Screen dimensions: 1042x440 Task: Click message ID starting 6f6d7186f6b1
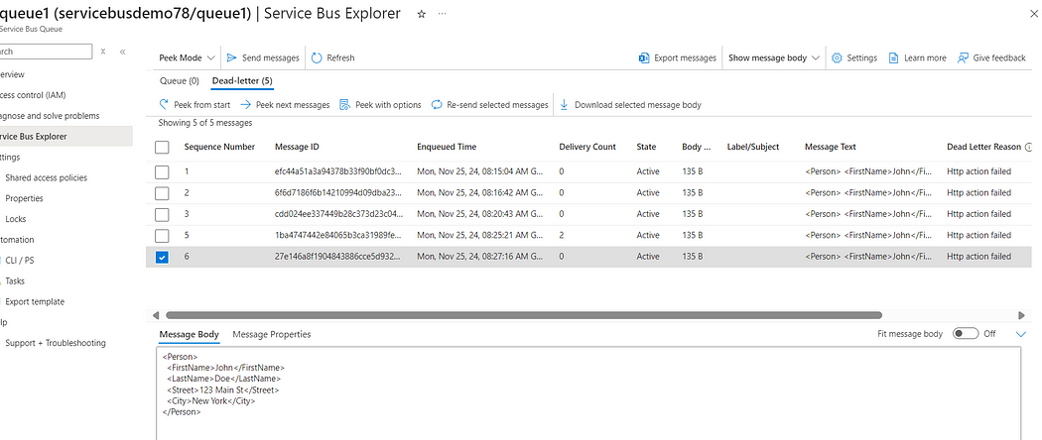click(338, 192)
